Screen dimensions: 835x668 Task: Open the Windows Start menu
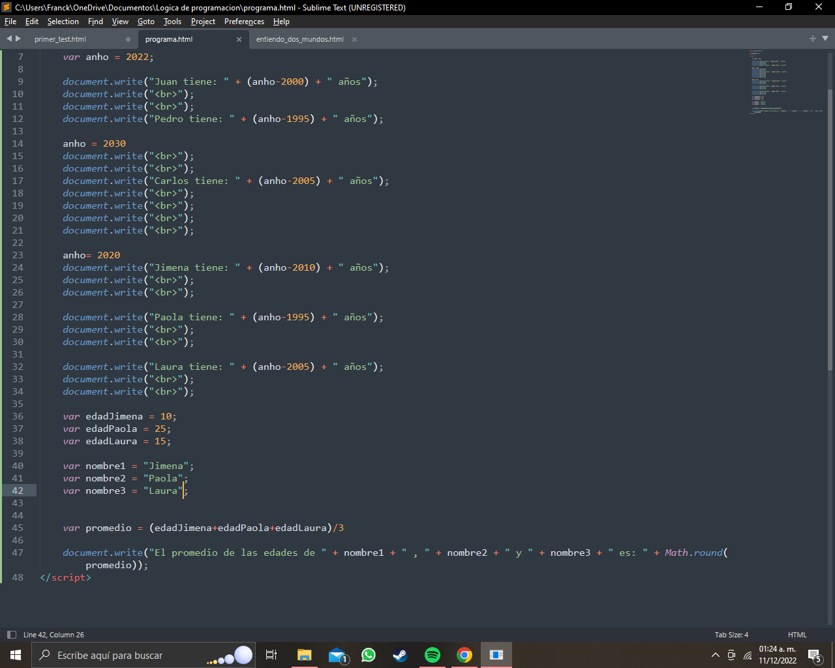(x=16, y=655)
